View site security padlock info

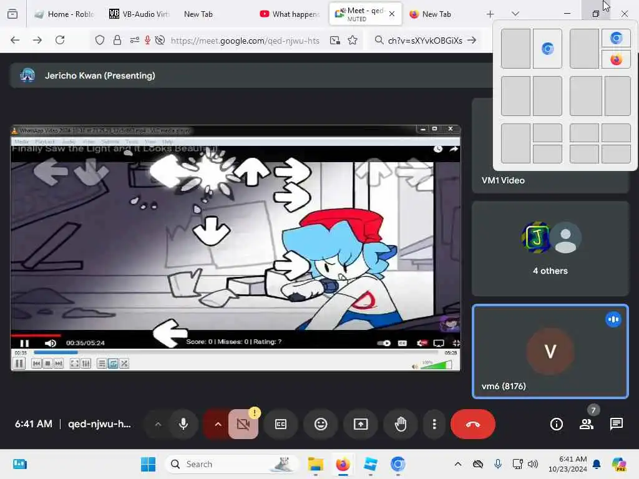point(117,40)
